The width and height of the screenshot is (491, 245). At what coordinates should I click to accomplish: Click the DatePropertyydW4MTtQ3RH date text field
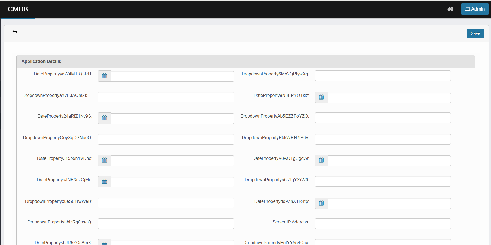172,76
